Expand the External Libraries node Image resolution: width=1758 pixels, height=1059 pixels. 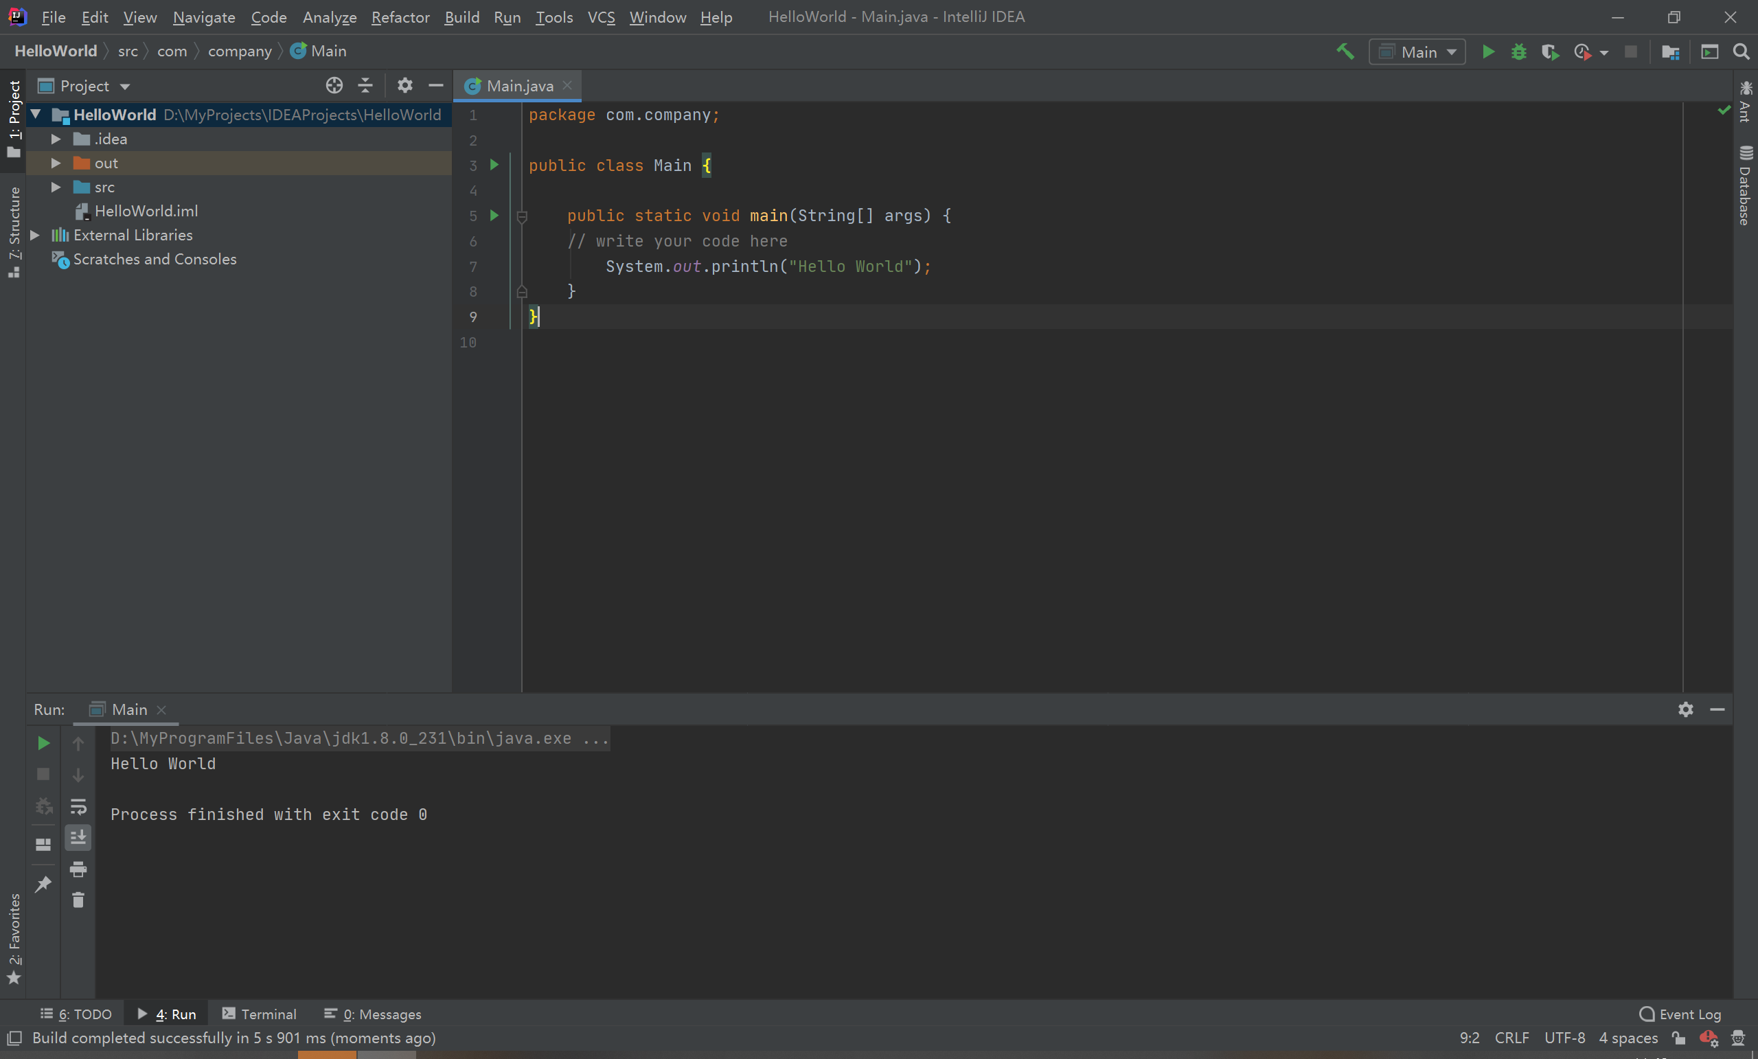pos(35,235)
